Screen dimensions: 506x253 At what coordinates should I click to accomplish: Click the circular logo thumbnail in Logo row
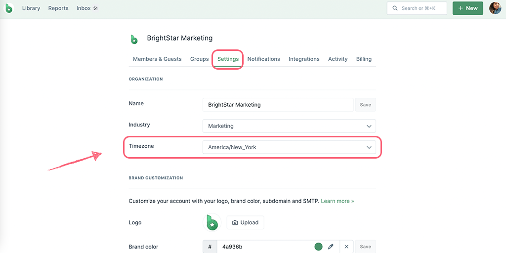pos(212,222)
